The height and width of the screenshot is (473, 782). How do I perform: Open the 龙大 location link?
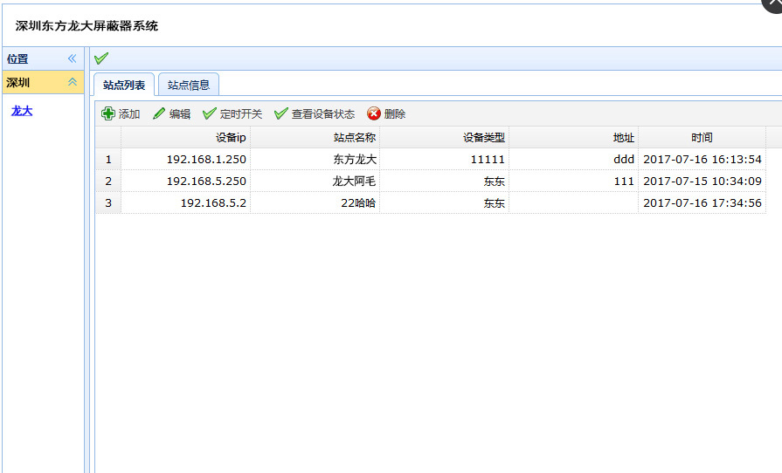click(22, 111)
